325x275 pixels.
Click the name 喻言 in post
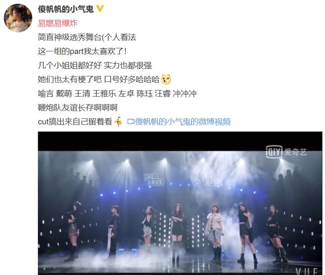(x=46, y=94)
